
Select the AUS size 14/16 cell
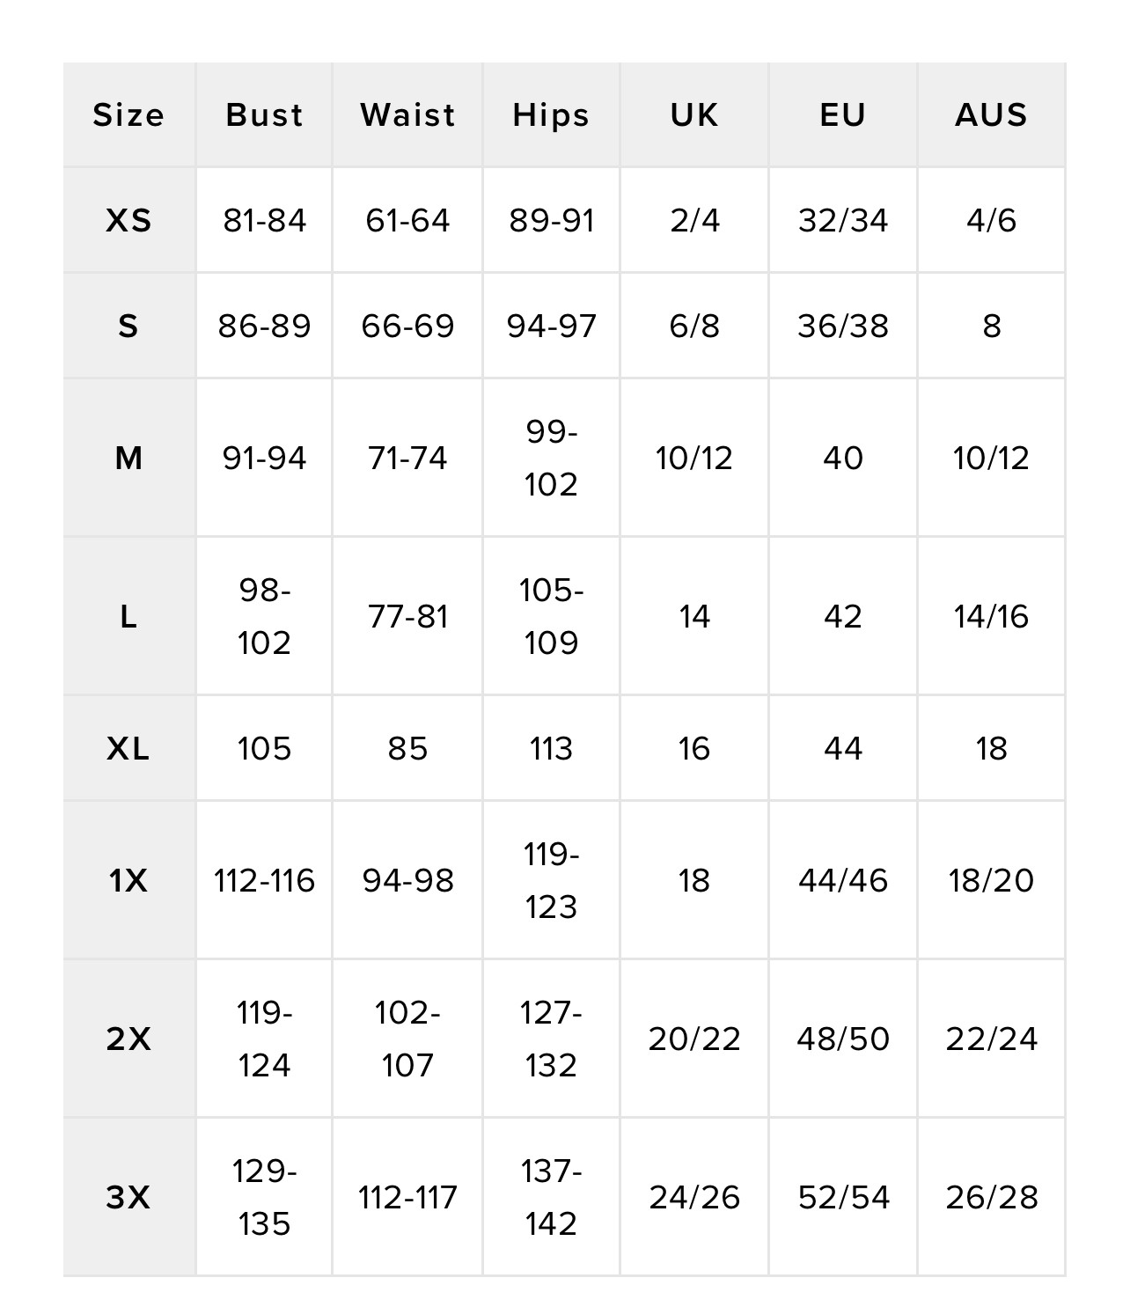click(991, 616)
